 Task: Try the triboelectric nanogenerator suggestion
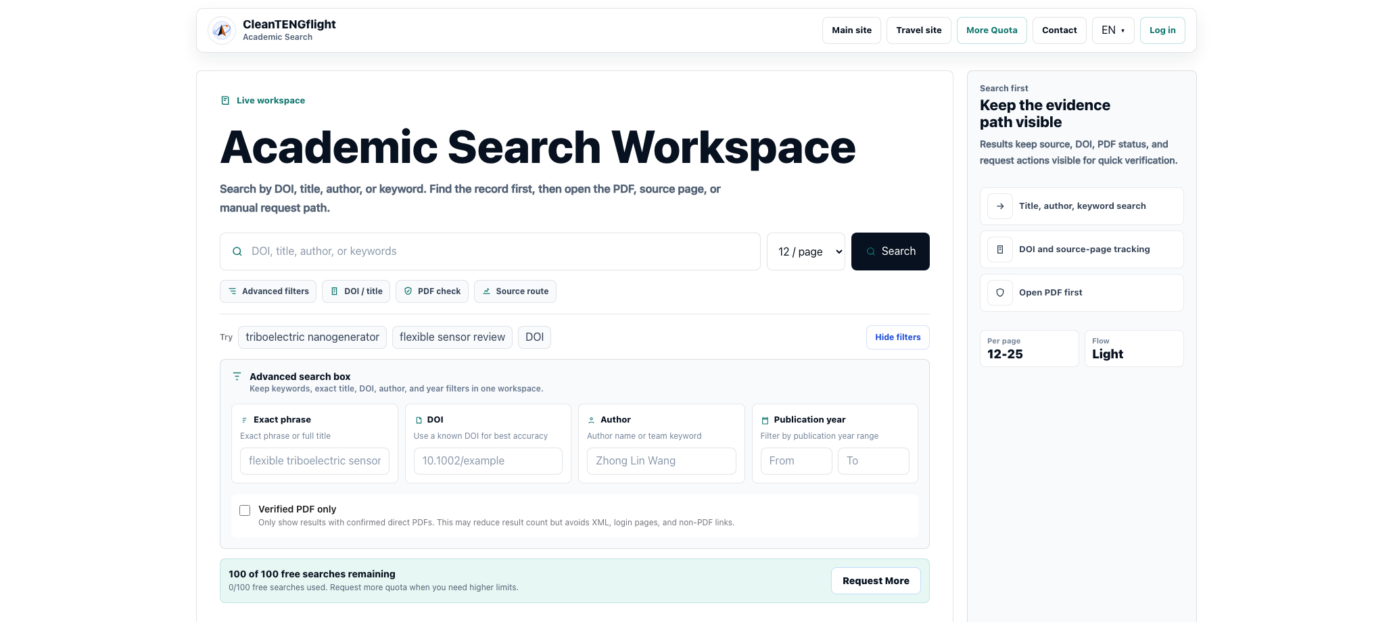tap(312, 337)
